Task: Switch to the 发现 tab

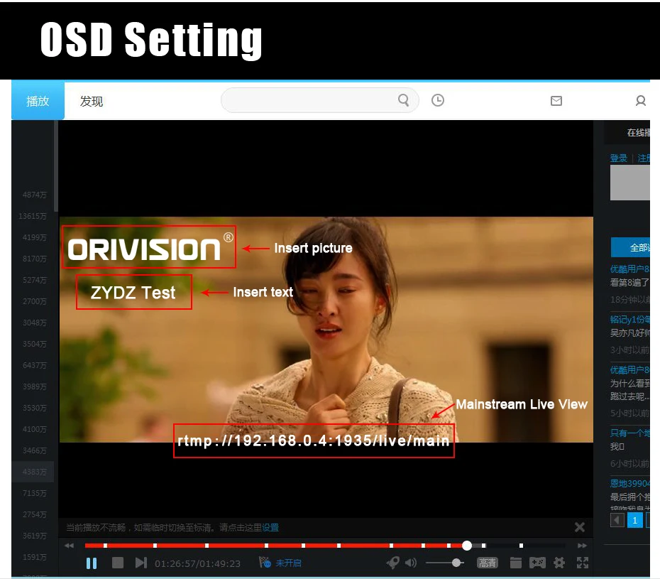Action: pos(92,101)
